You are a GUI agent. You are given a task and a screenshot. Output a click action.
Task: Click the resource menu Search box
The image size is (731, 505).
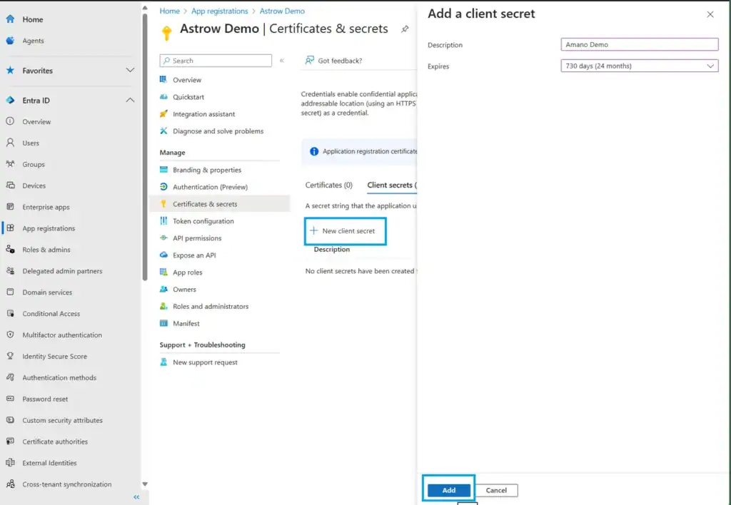pyautogui.click(x=216, y=61)
